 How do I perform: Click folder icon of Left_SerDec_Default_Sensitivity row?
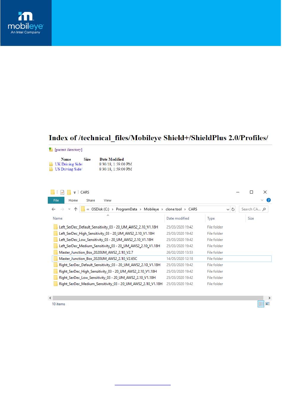click(56, 227)
